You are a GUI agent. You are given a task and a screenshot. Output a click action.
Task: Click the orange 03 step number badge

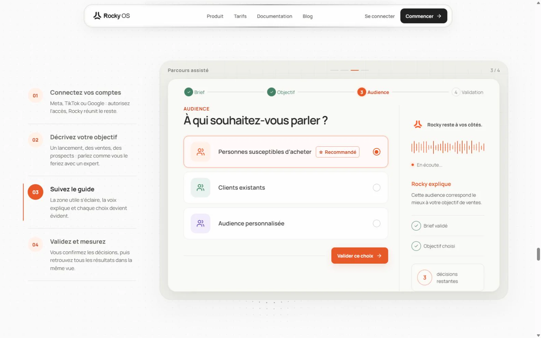(x=35, y=192)
